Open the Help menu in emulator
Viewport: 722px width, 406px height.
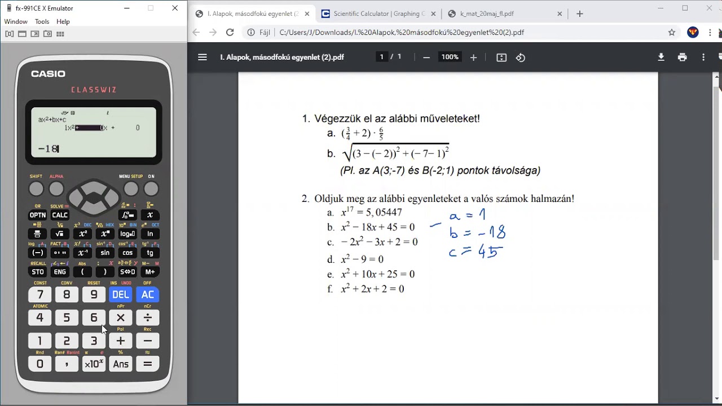click(63, 21)
